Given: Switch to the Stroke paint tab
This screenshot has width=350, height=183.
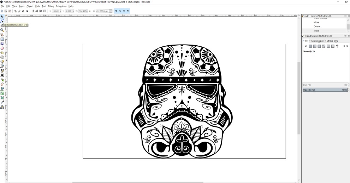Looking at the screenshot, I should pyautogui.click(x=316, y=41).
